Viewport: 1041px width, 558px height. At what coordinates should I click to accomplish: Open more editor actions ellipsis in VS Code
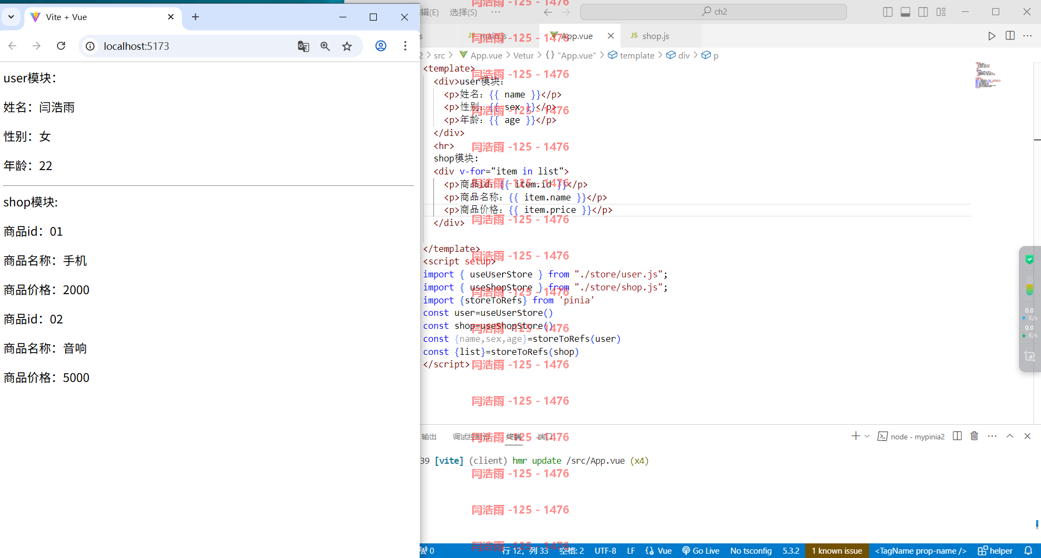point(1027,36)
